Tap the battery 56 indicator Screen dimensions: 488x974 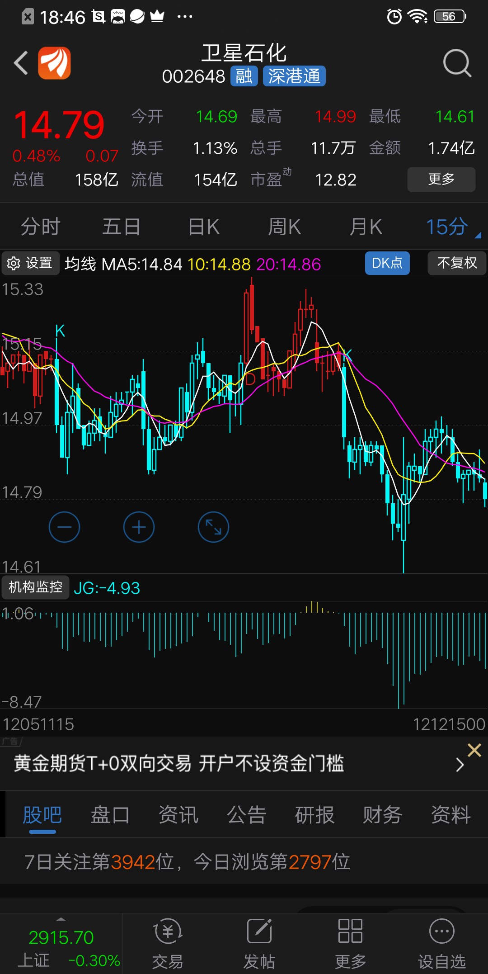click(450, 17)
